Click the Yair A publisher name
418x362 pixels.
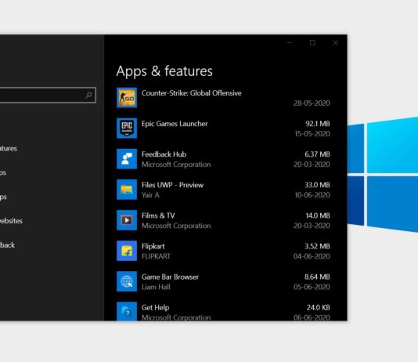(150, 195)
